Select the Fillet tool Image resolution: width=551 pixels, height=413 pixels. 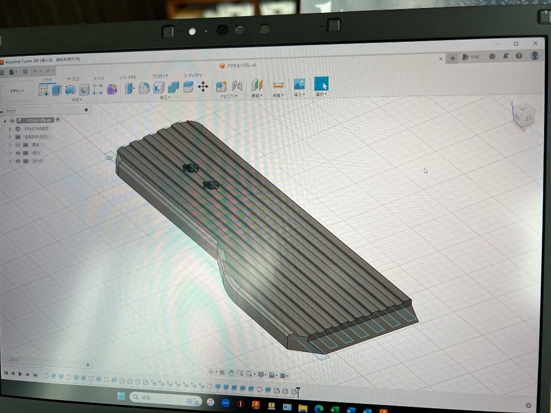(144, 88)
